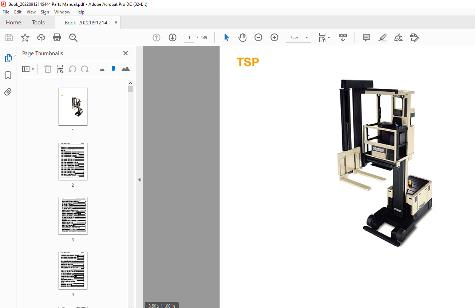Select the Book_2022091214... document tab
Viewport: 475px width, 308px height.
[87, 23]
